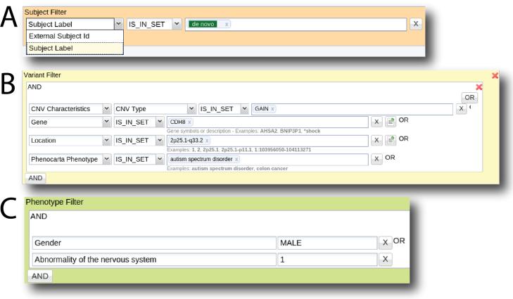Screen dimensions: 513x299
Task: Remove the autism spectrum disorder tag
Action: 236,159
